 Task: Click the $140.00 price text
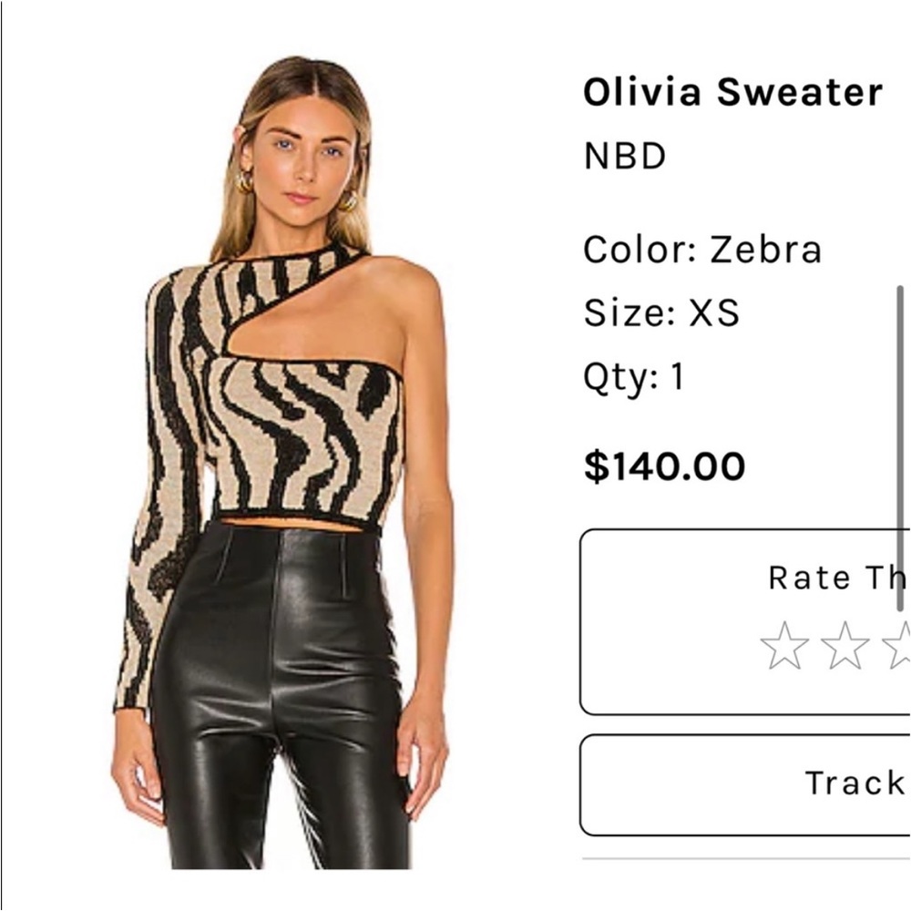[x=663, y=465]
